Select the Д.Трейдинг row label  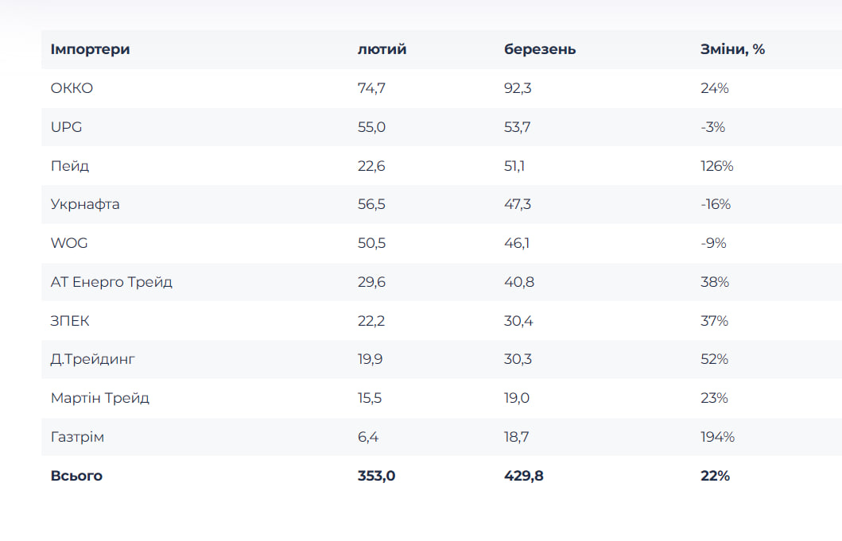click(93, 359)
